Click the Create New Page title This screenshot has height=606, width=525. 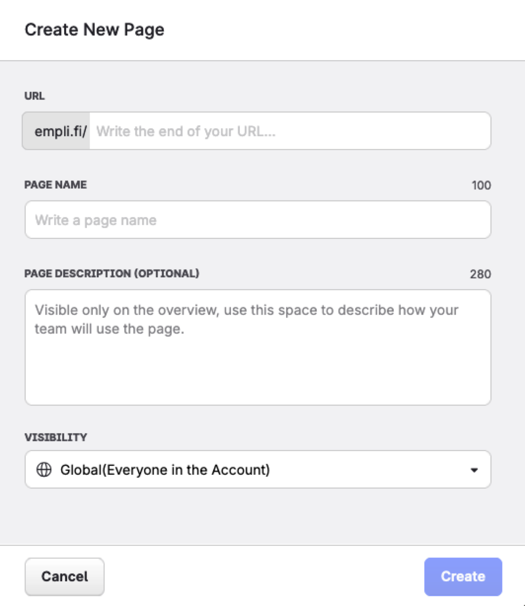(94, 30)
